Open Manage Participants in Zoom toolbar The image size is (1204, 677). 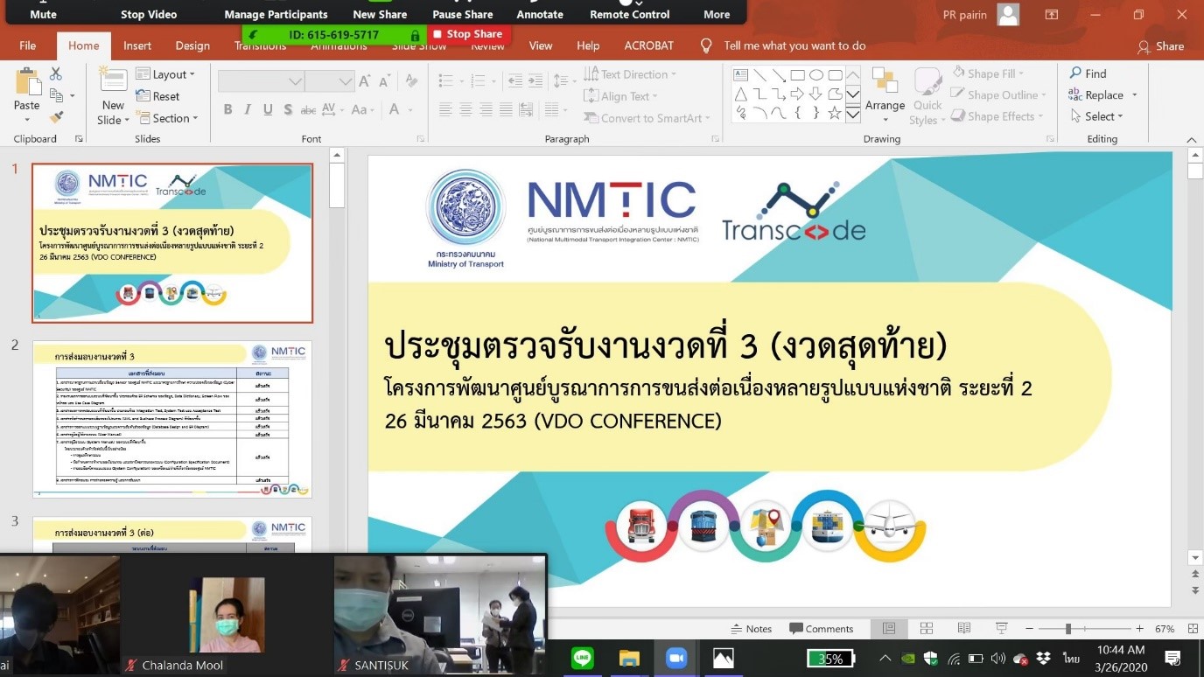(x=276, y=14)
